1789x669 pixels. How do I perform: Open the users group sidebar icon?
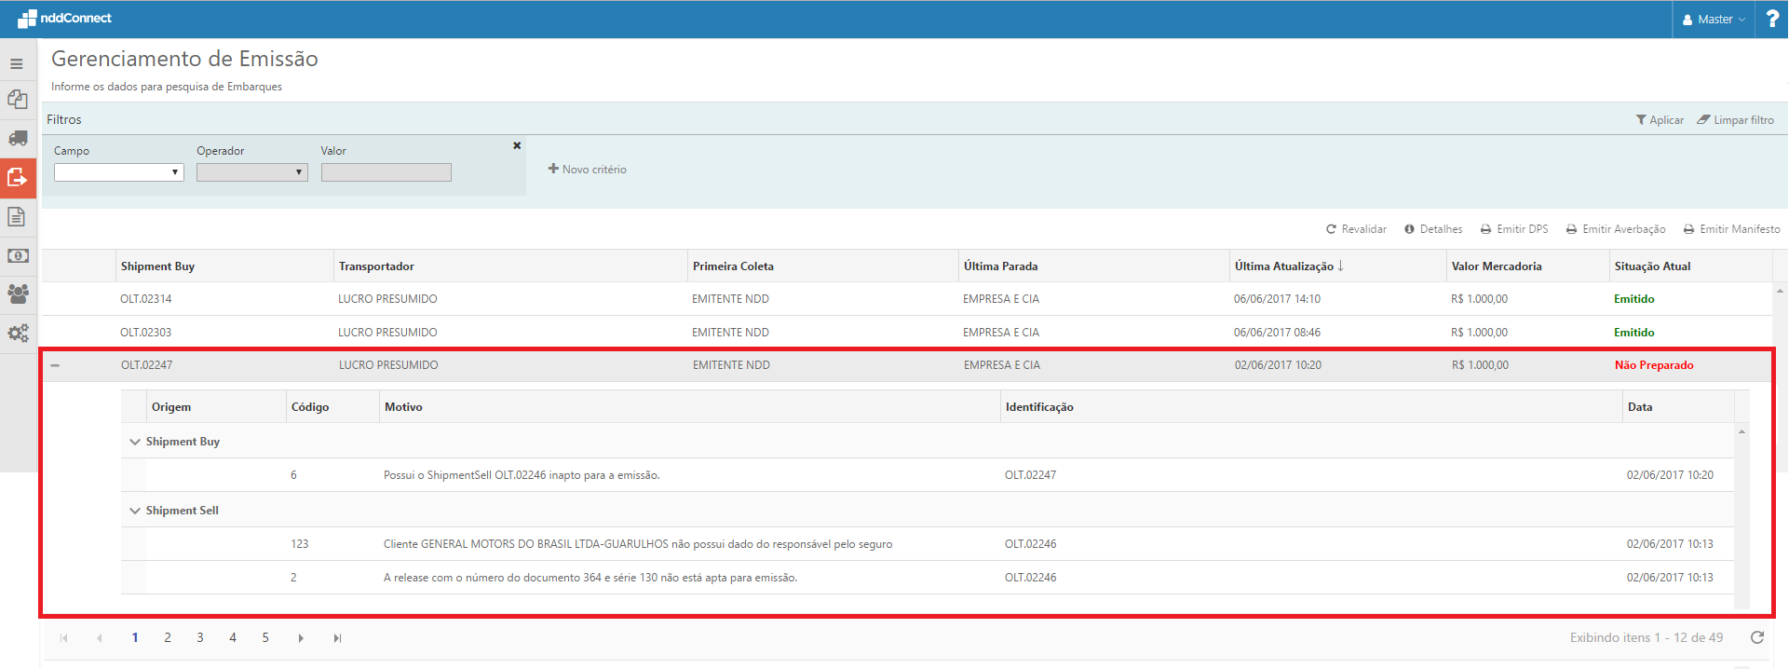click(18, 294)
